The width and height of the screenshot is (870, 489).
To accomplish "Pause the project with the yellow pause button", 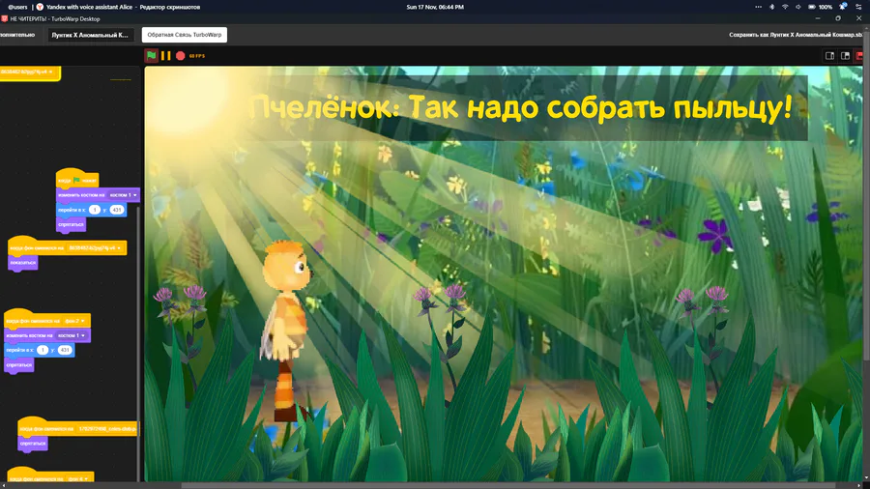I will (165, 55).
